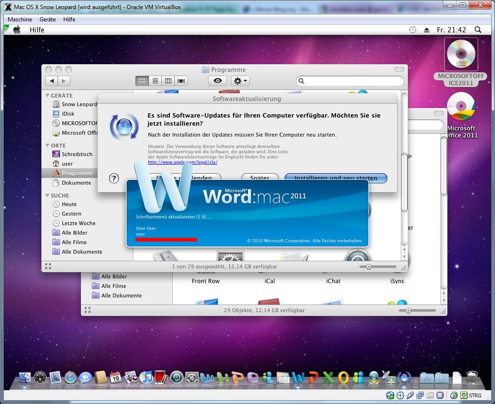This screenshot has height=404, width=495.
Task: Select Front Row in rear Finder window
Action: point(206,281)
